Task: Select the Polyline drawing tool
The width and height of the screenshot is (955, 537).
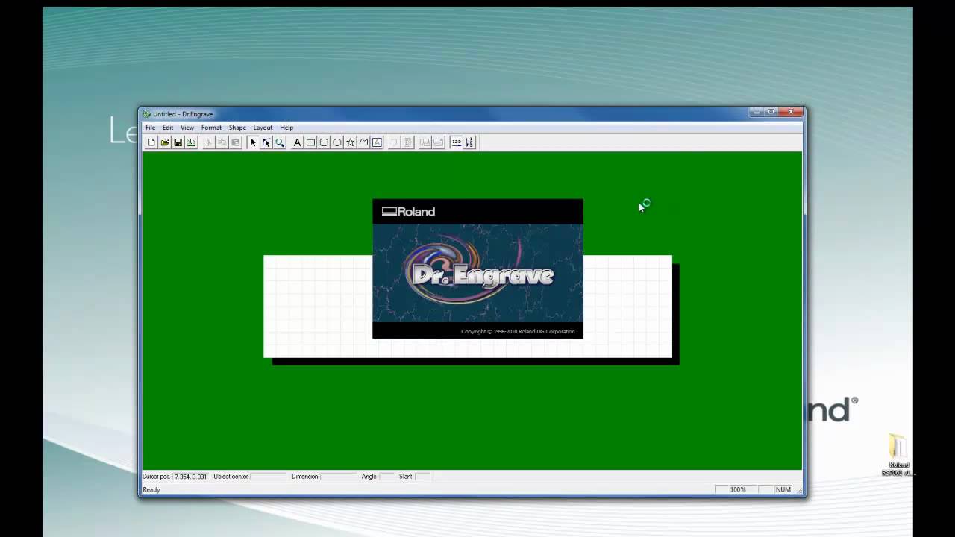Action: click(363, 142)
